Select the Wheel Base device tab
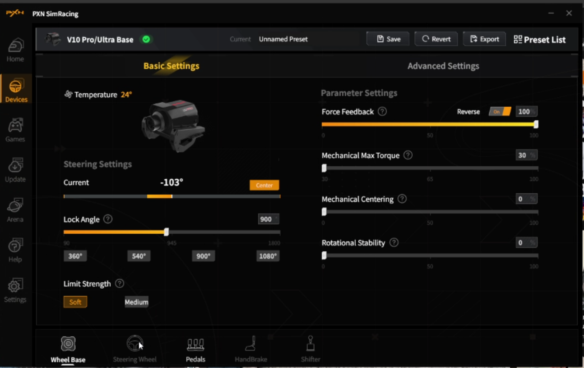Image resolution: width=584 pixels, height=368 pixels. point(68,349)
